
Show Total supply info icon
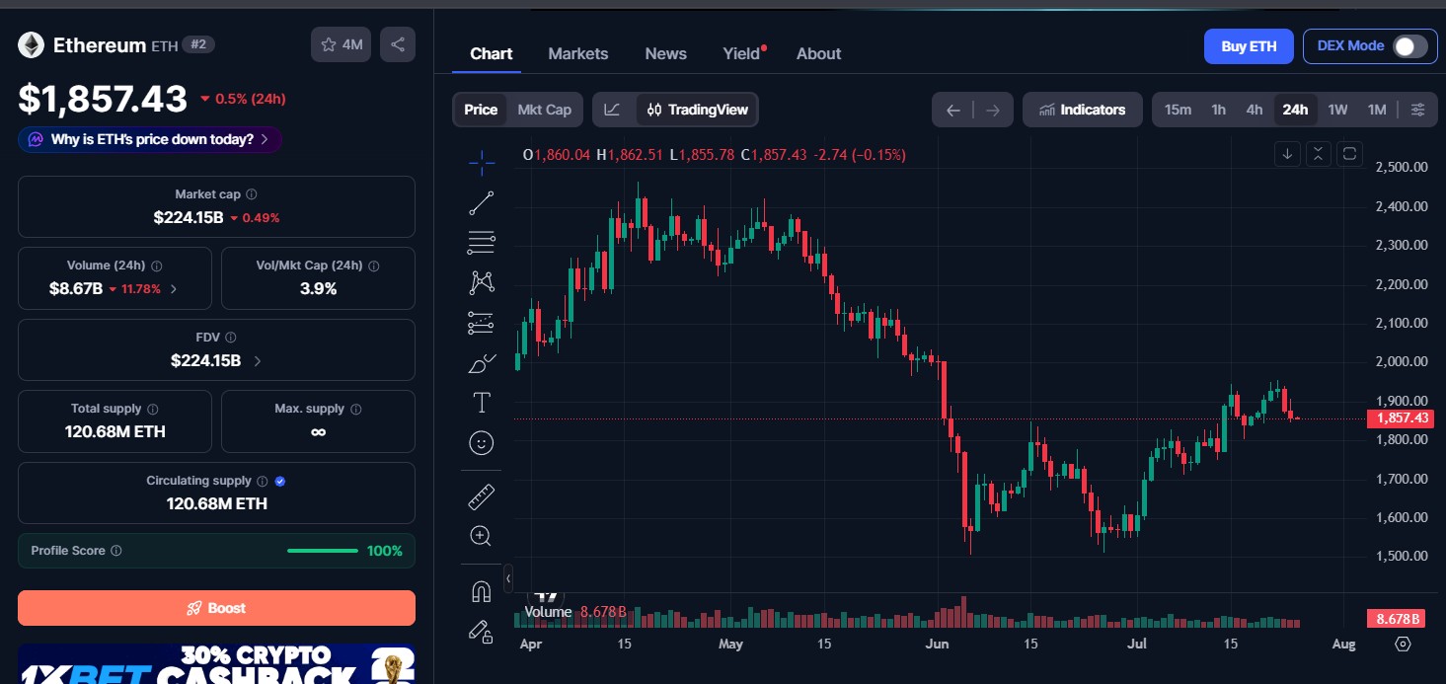click(153, 409)
